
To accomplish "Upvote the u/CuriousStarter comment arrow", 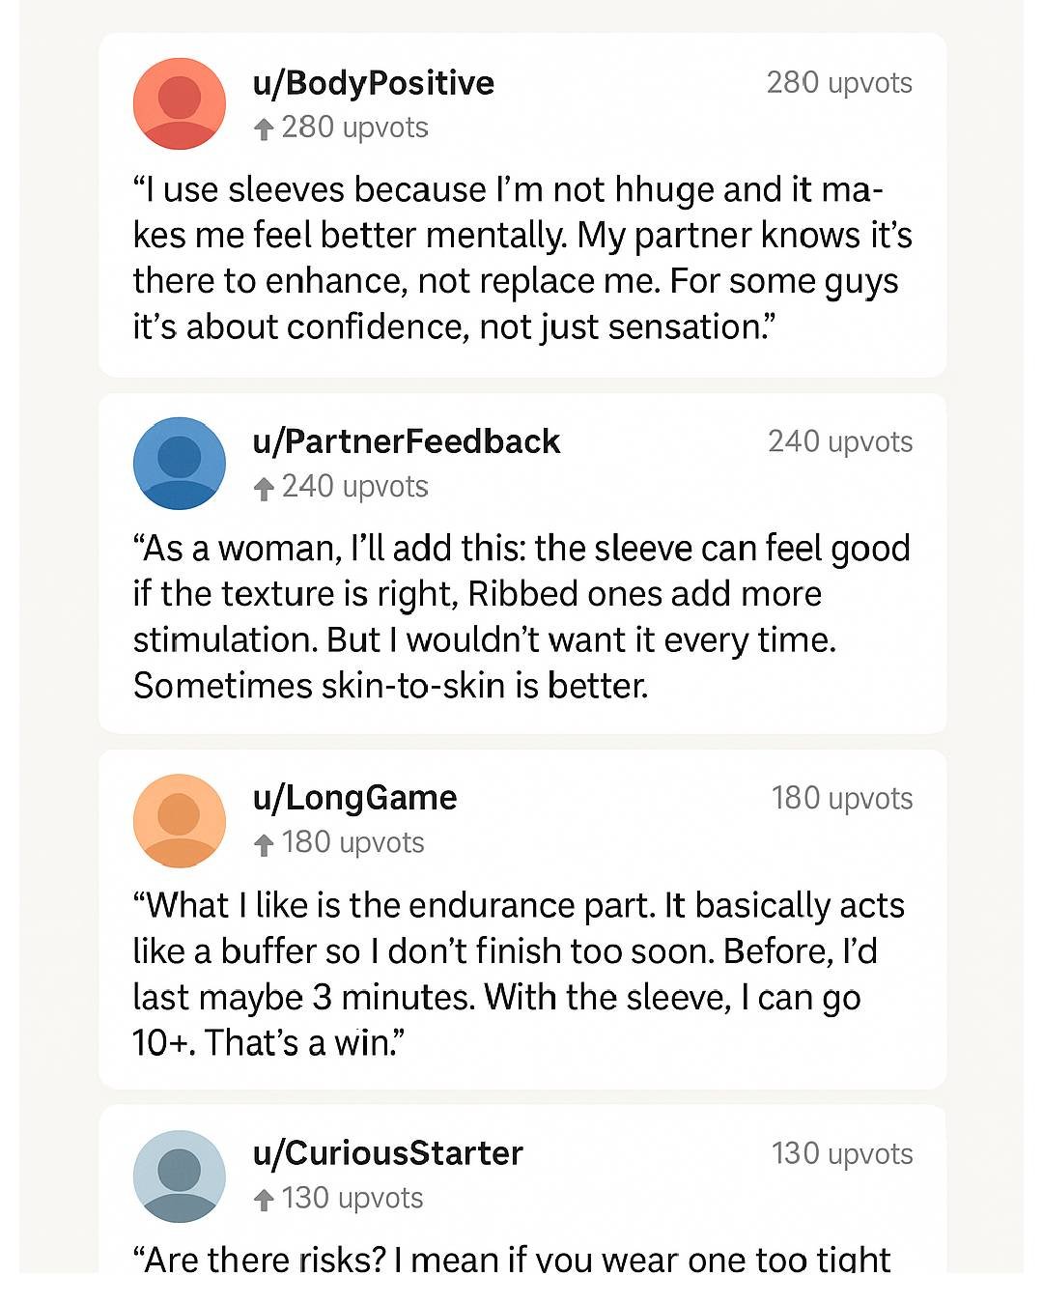I will click(263, 1200).
